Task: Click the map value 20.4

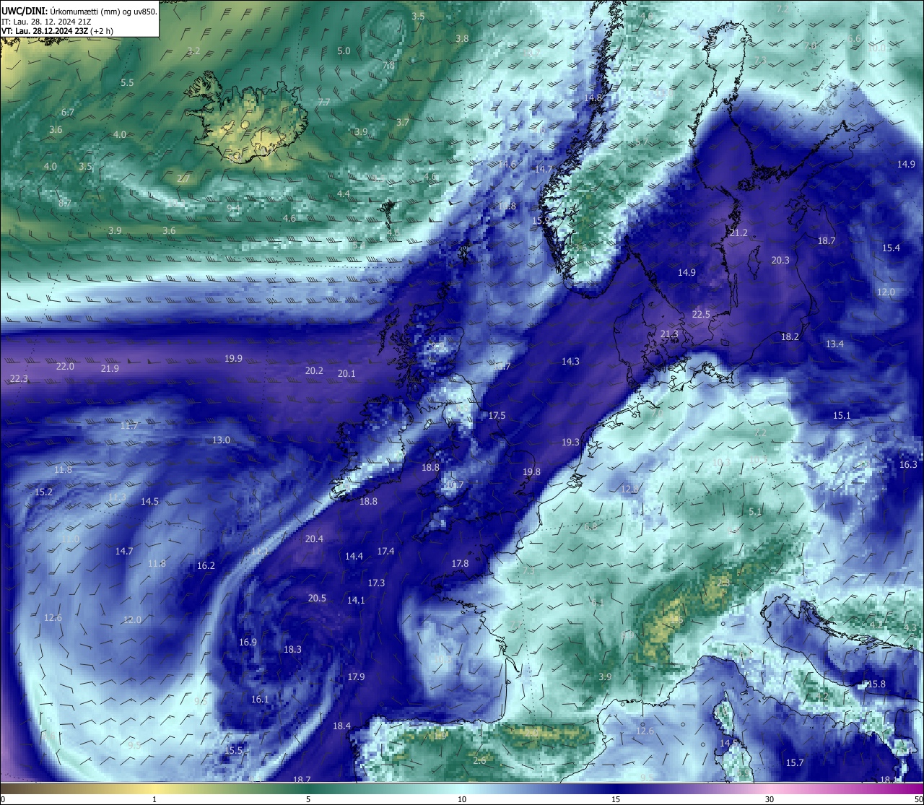Action: tap(314, 539)
